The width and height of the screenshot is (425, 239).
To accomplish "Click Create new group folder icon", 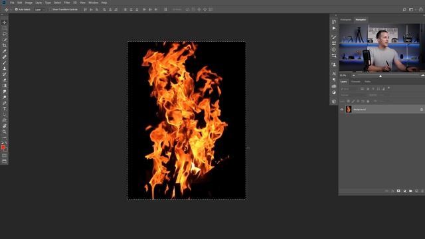I will (410, 191).
